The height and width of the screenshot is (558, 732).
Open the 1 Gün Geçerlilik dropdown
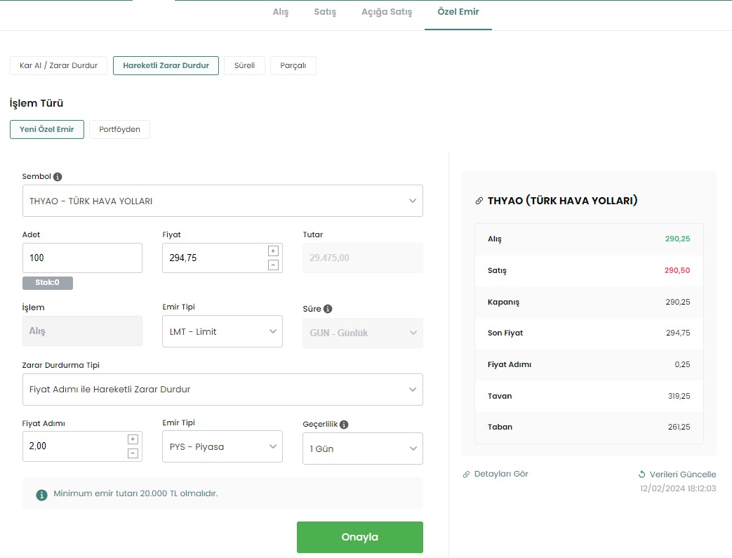click(363, 449)
